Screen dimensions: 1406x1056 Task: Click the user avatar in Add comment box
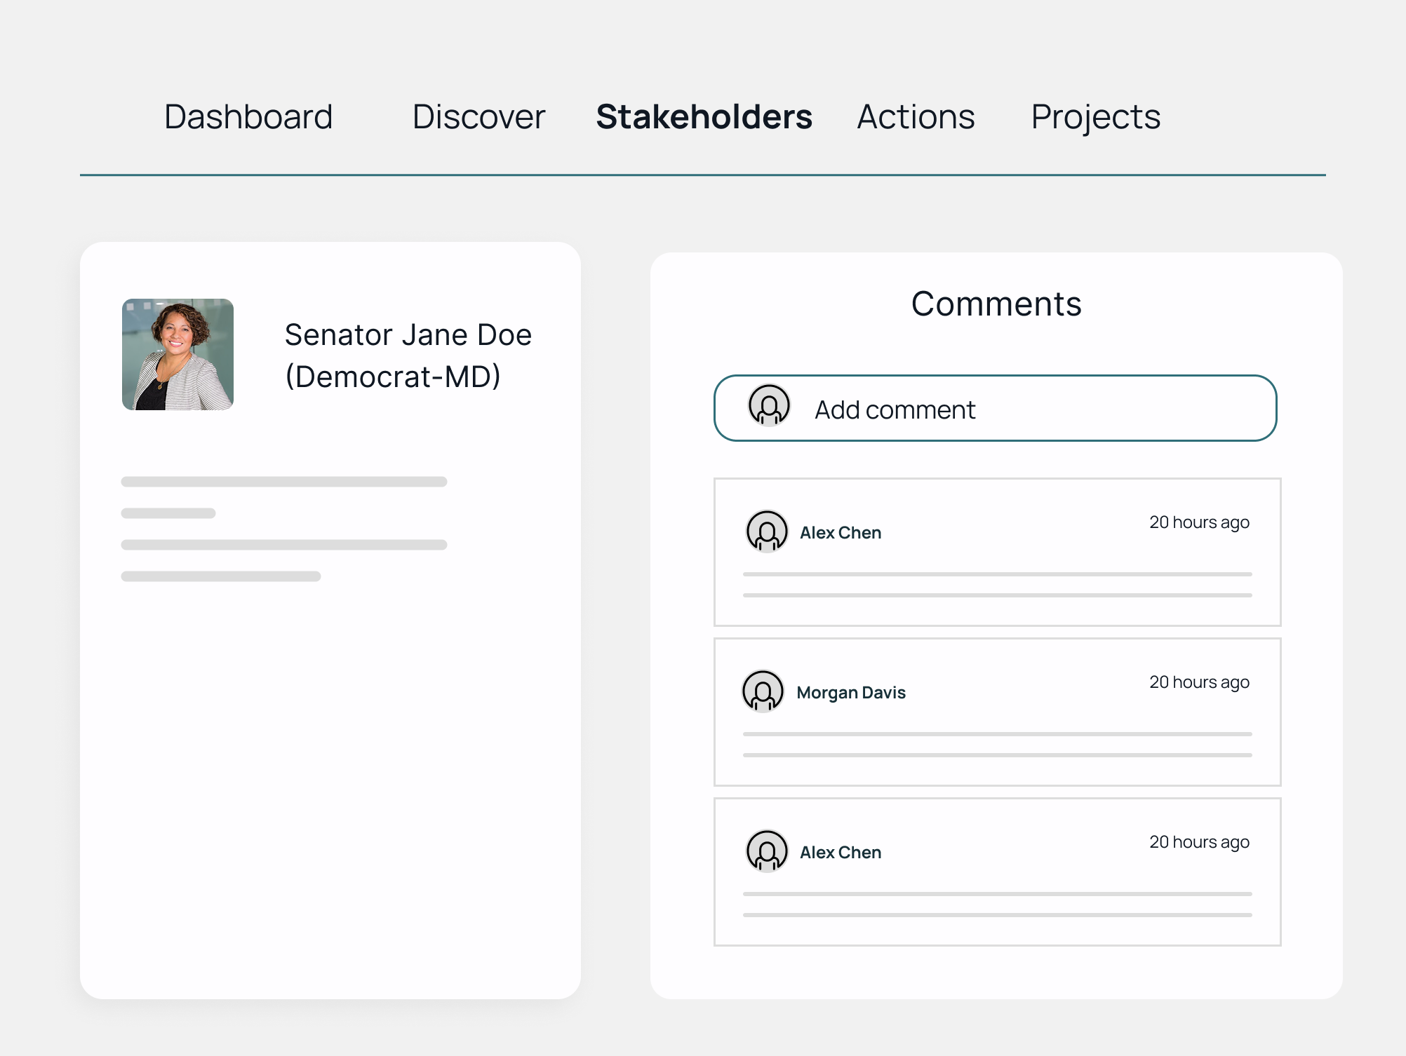pyautogui.click(x=769, y=405)
